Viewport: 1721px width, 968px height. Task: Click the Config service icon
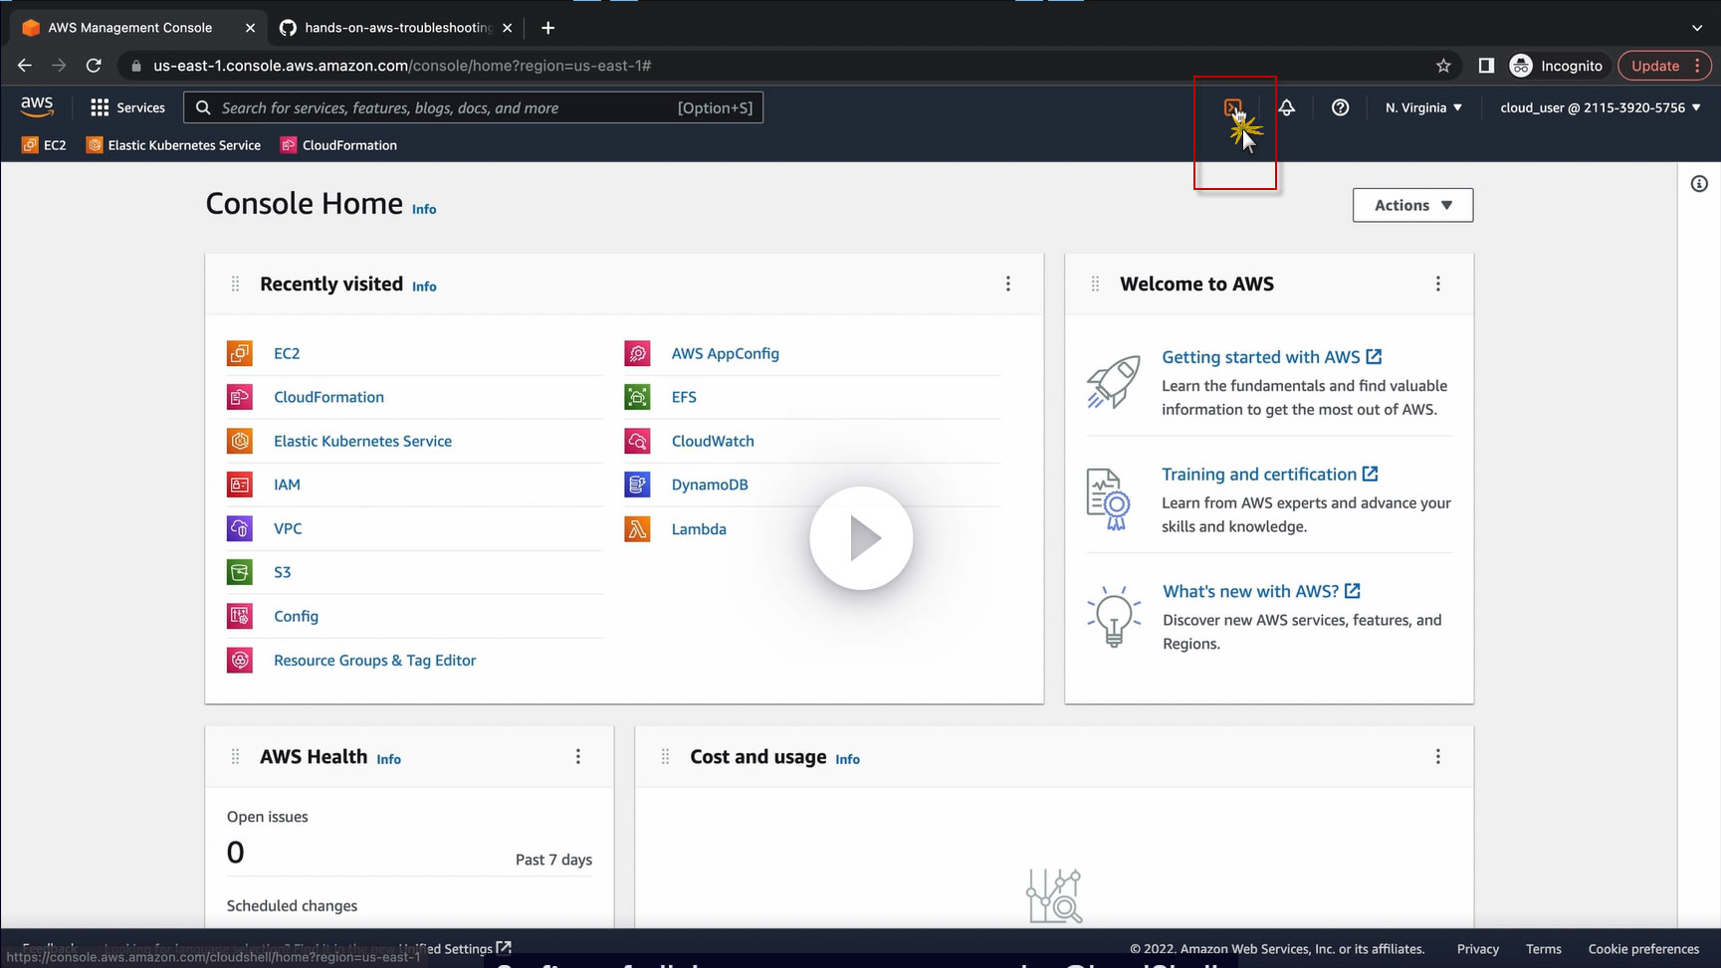(240, 616)
